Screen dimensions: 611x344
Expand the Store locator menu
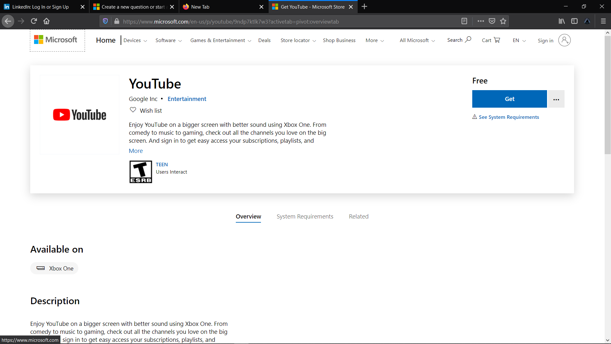click(x=298, y=40)
